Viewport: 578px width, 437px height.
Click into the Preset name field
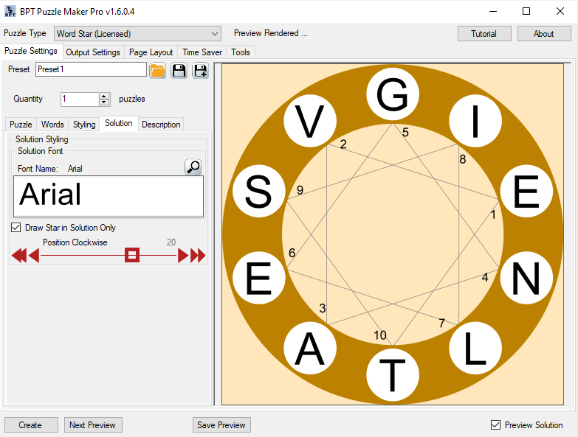tap(91, 69)
